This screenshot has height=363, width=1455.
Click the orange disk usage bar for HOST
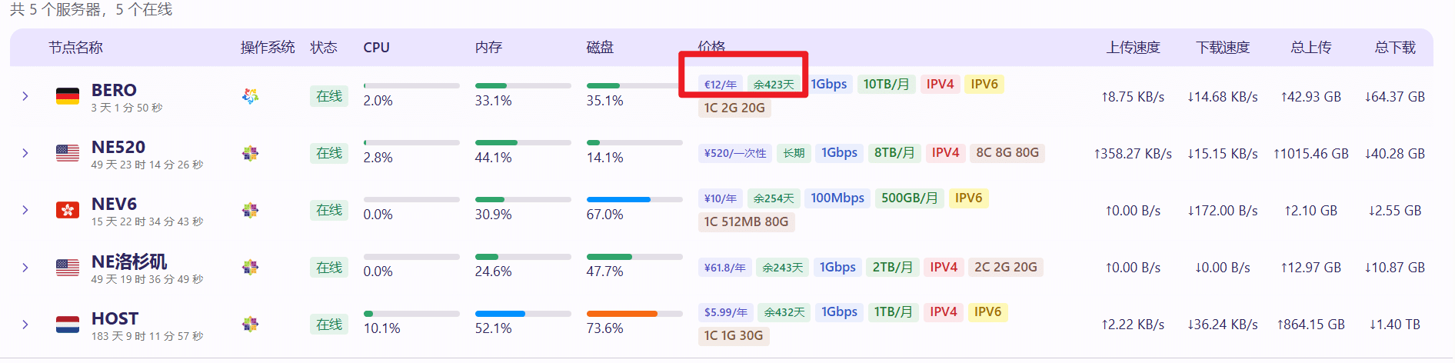[622, 314]
